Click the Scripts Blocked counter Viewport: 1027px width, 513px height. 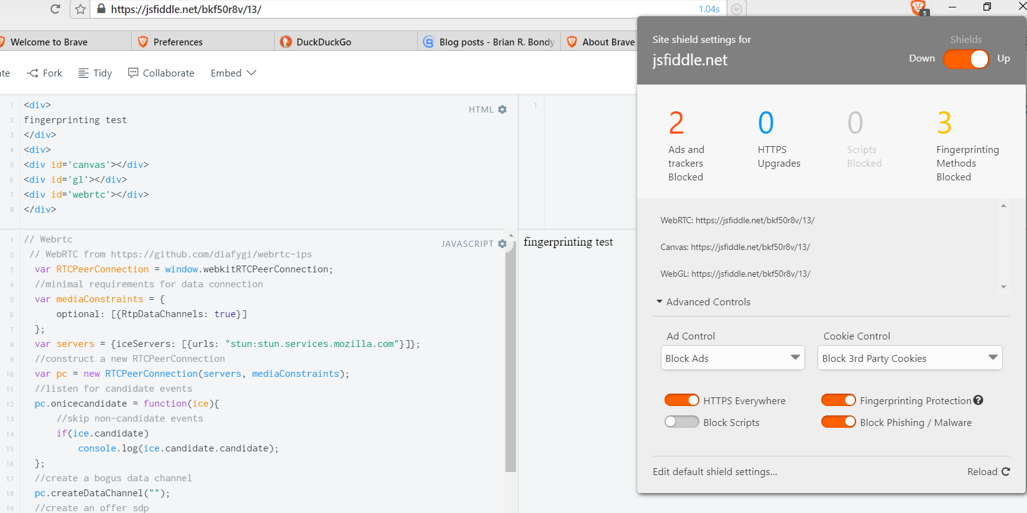coord(864,139)
